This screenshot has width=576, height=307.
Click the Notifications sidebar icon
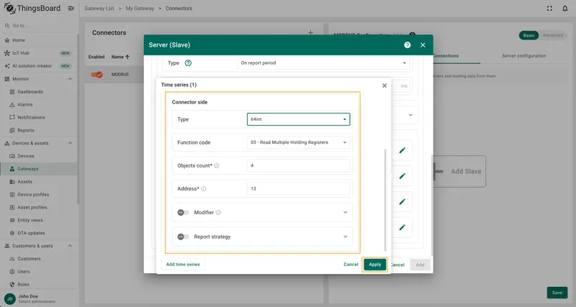[12, 117]
